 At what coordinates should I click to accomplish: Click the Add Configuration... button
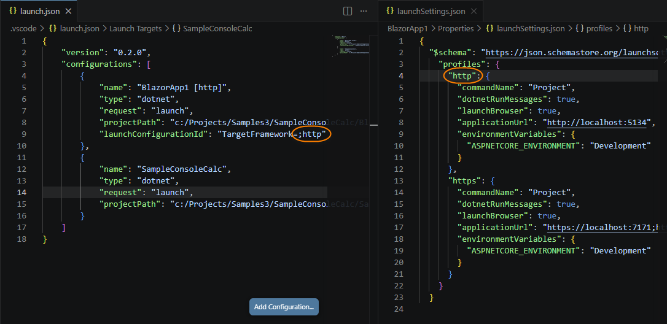click(284, 307)
